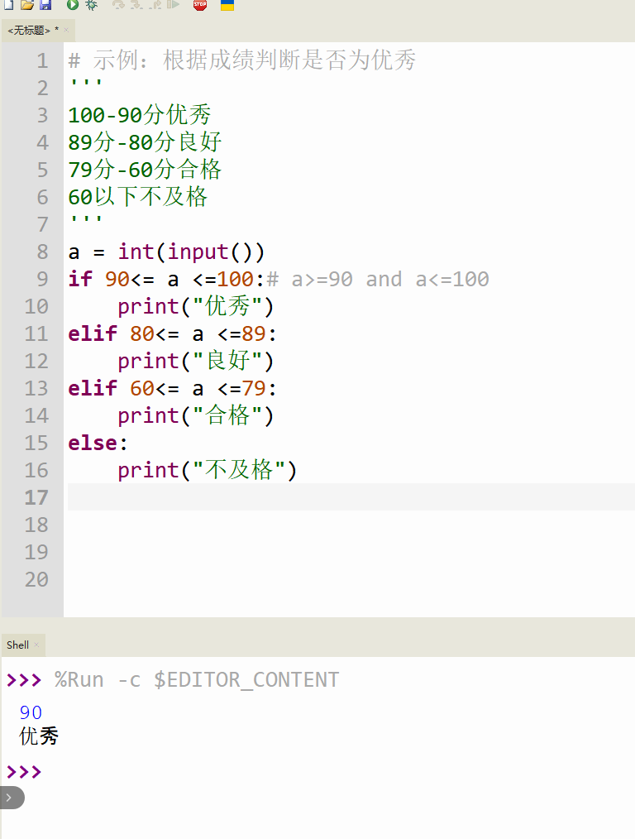The image size is (635, 839).
Task: Create a new file with toolbar icon
Action: (x=8, y=5)
